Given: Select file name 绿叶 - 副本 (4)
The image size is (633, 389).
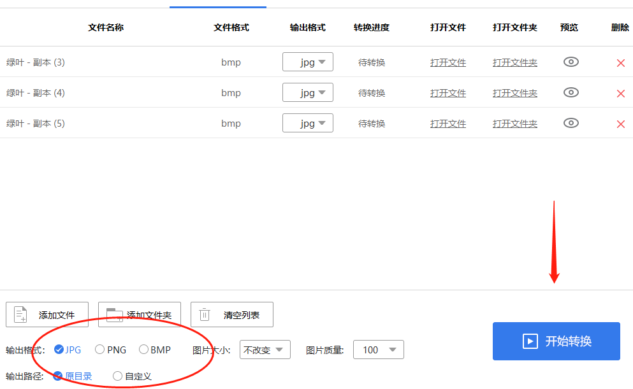Looking at the screenshot, I should pos(36,93).
